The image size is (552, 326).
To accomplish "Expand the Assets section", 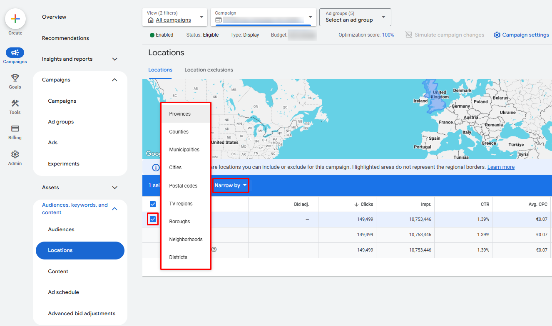I will 115,188.
